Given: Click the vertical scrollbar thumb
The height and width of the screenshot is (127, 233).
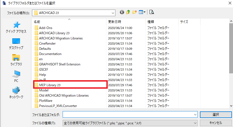Looking at the screenshot, I should point(231,48).
